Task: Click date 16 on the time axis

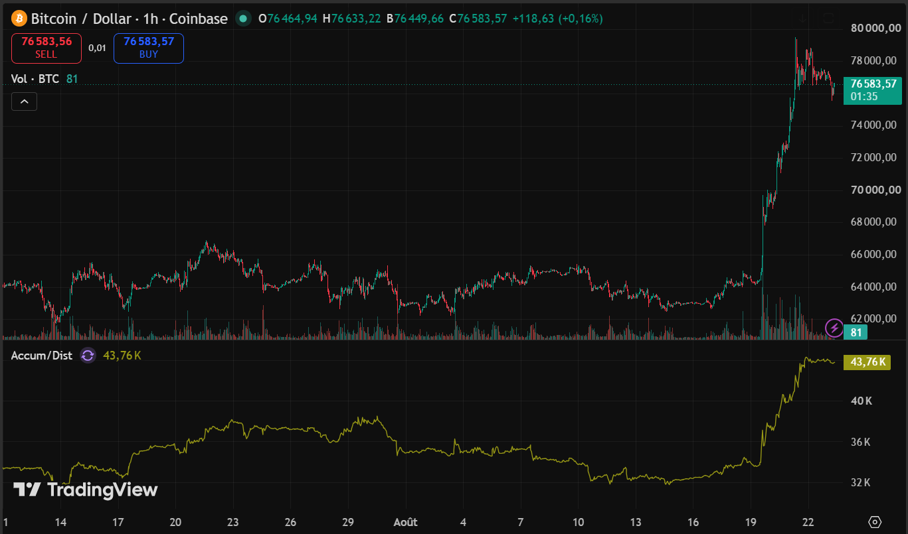Action: (x=693, y=522)
